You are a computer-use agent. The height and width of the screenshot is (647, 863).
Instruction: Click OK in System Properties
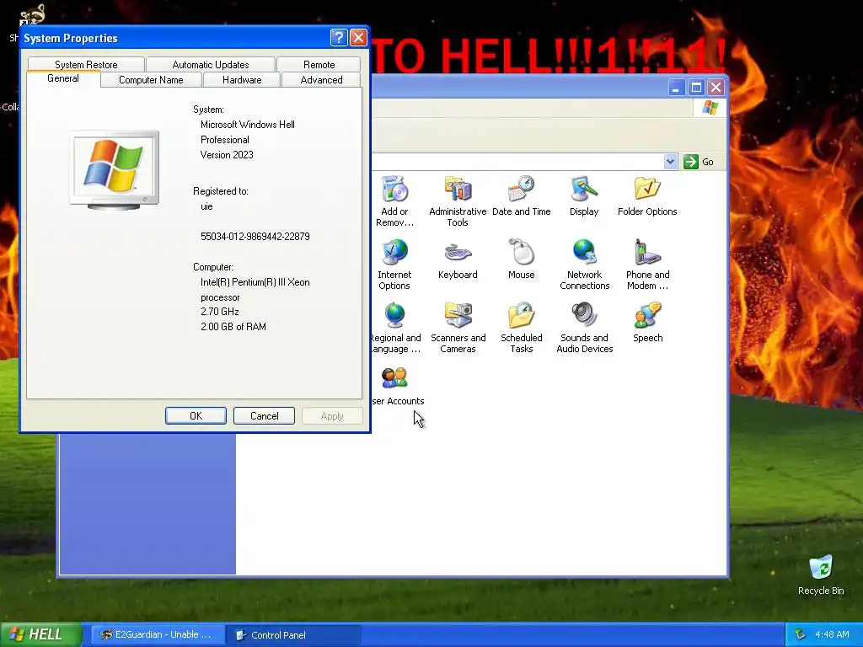[196, 416]
